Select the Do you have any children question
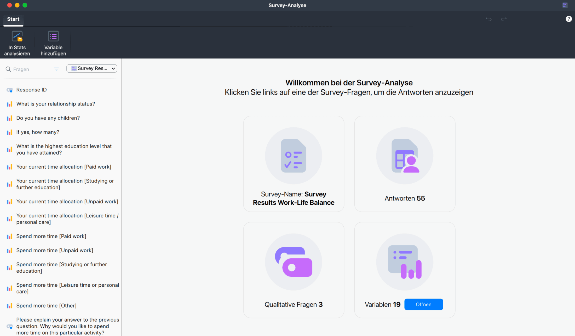This screenshot has height=336, width=575. pos(48,118)
